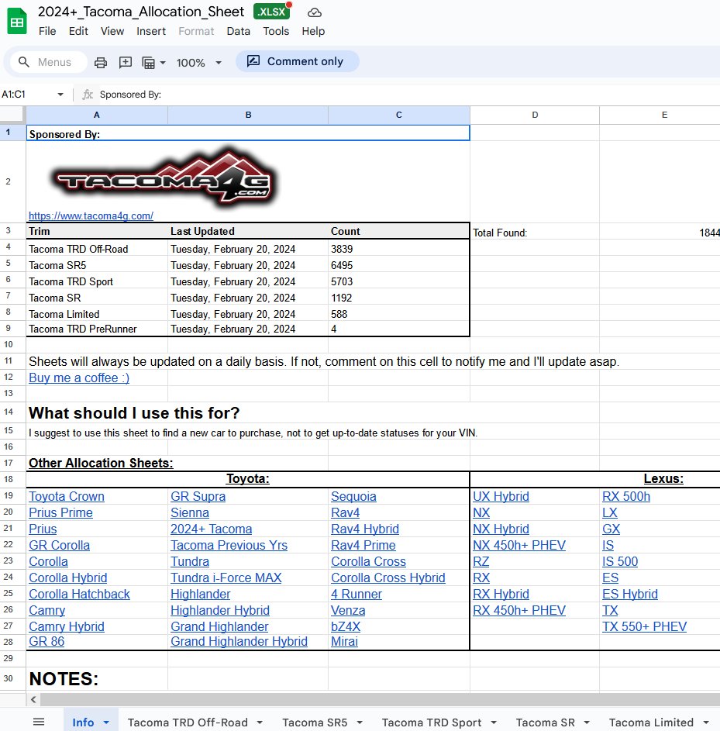Click the .XLSX file format badge
This screenshot has width=720, height=731.
tap(272, 12)
